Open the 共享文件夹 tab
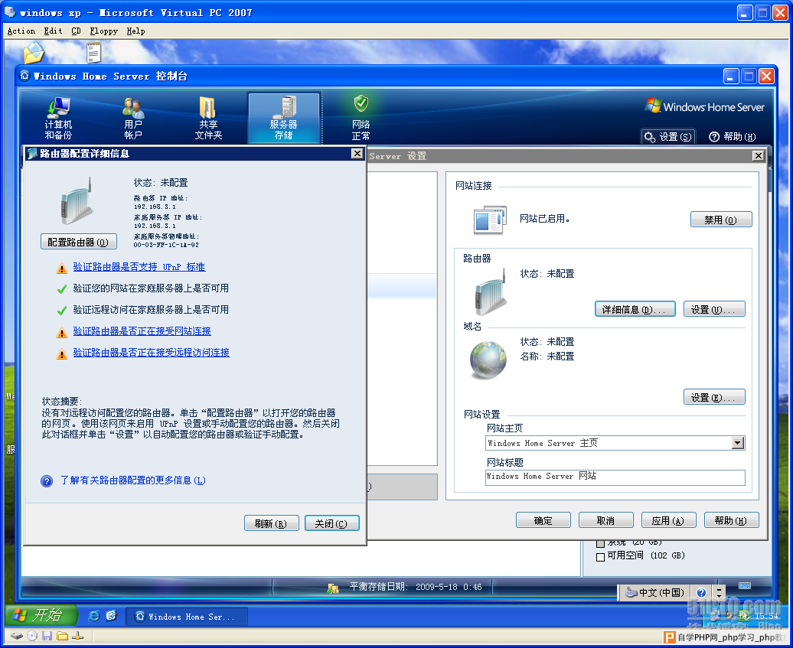 tap(208, 118)
